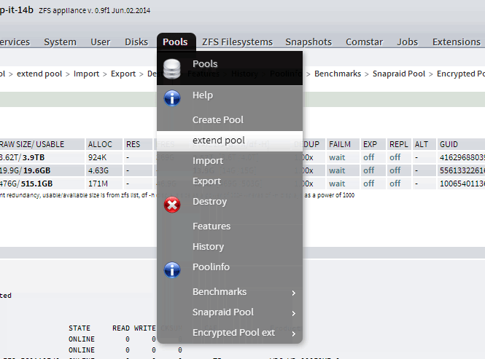Follow the extend pool breadcrumb link

pos(39,74)
